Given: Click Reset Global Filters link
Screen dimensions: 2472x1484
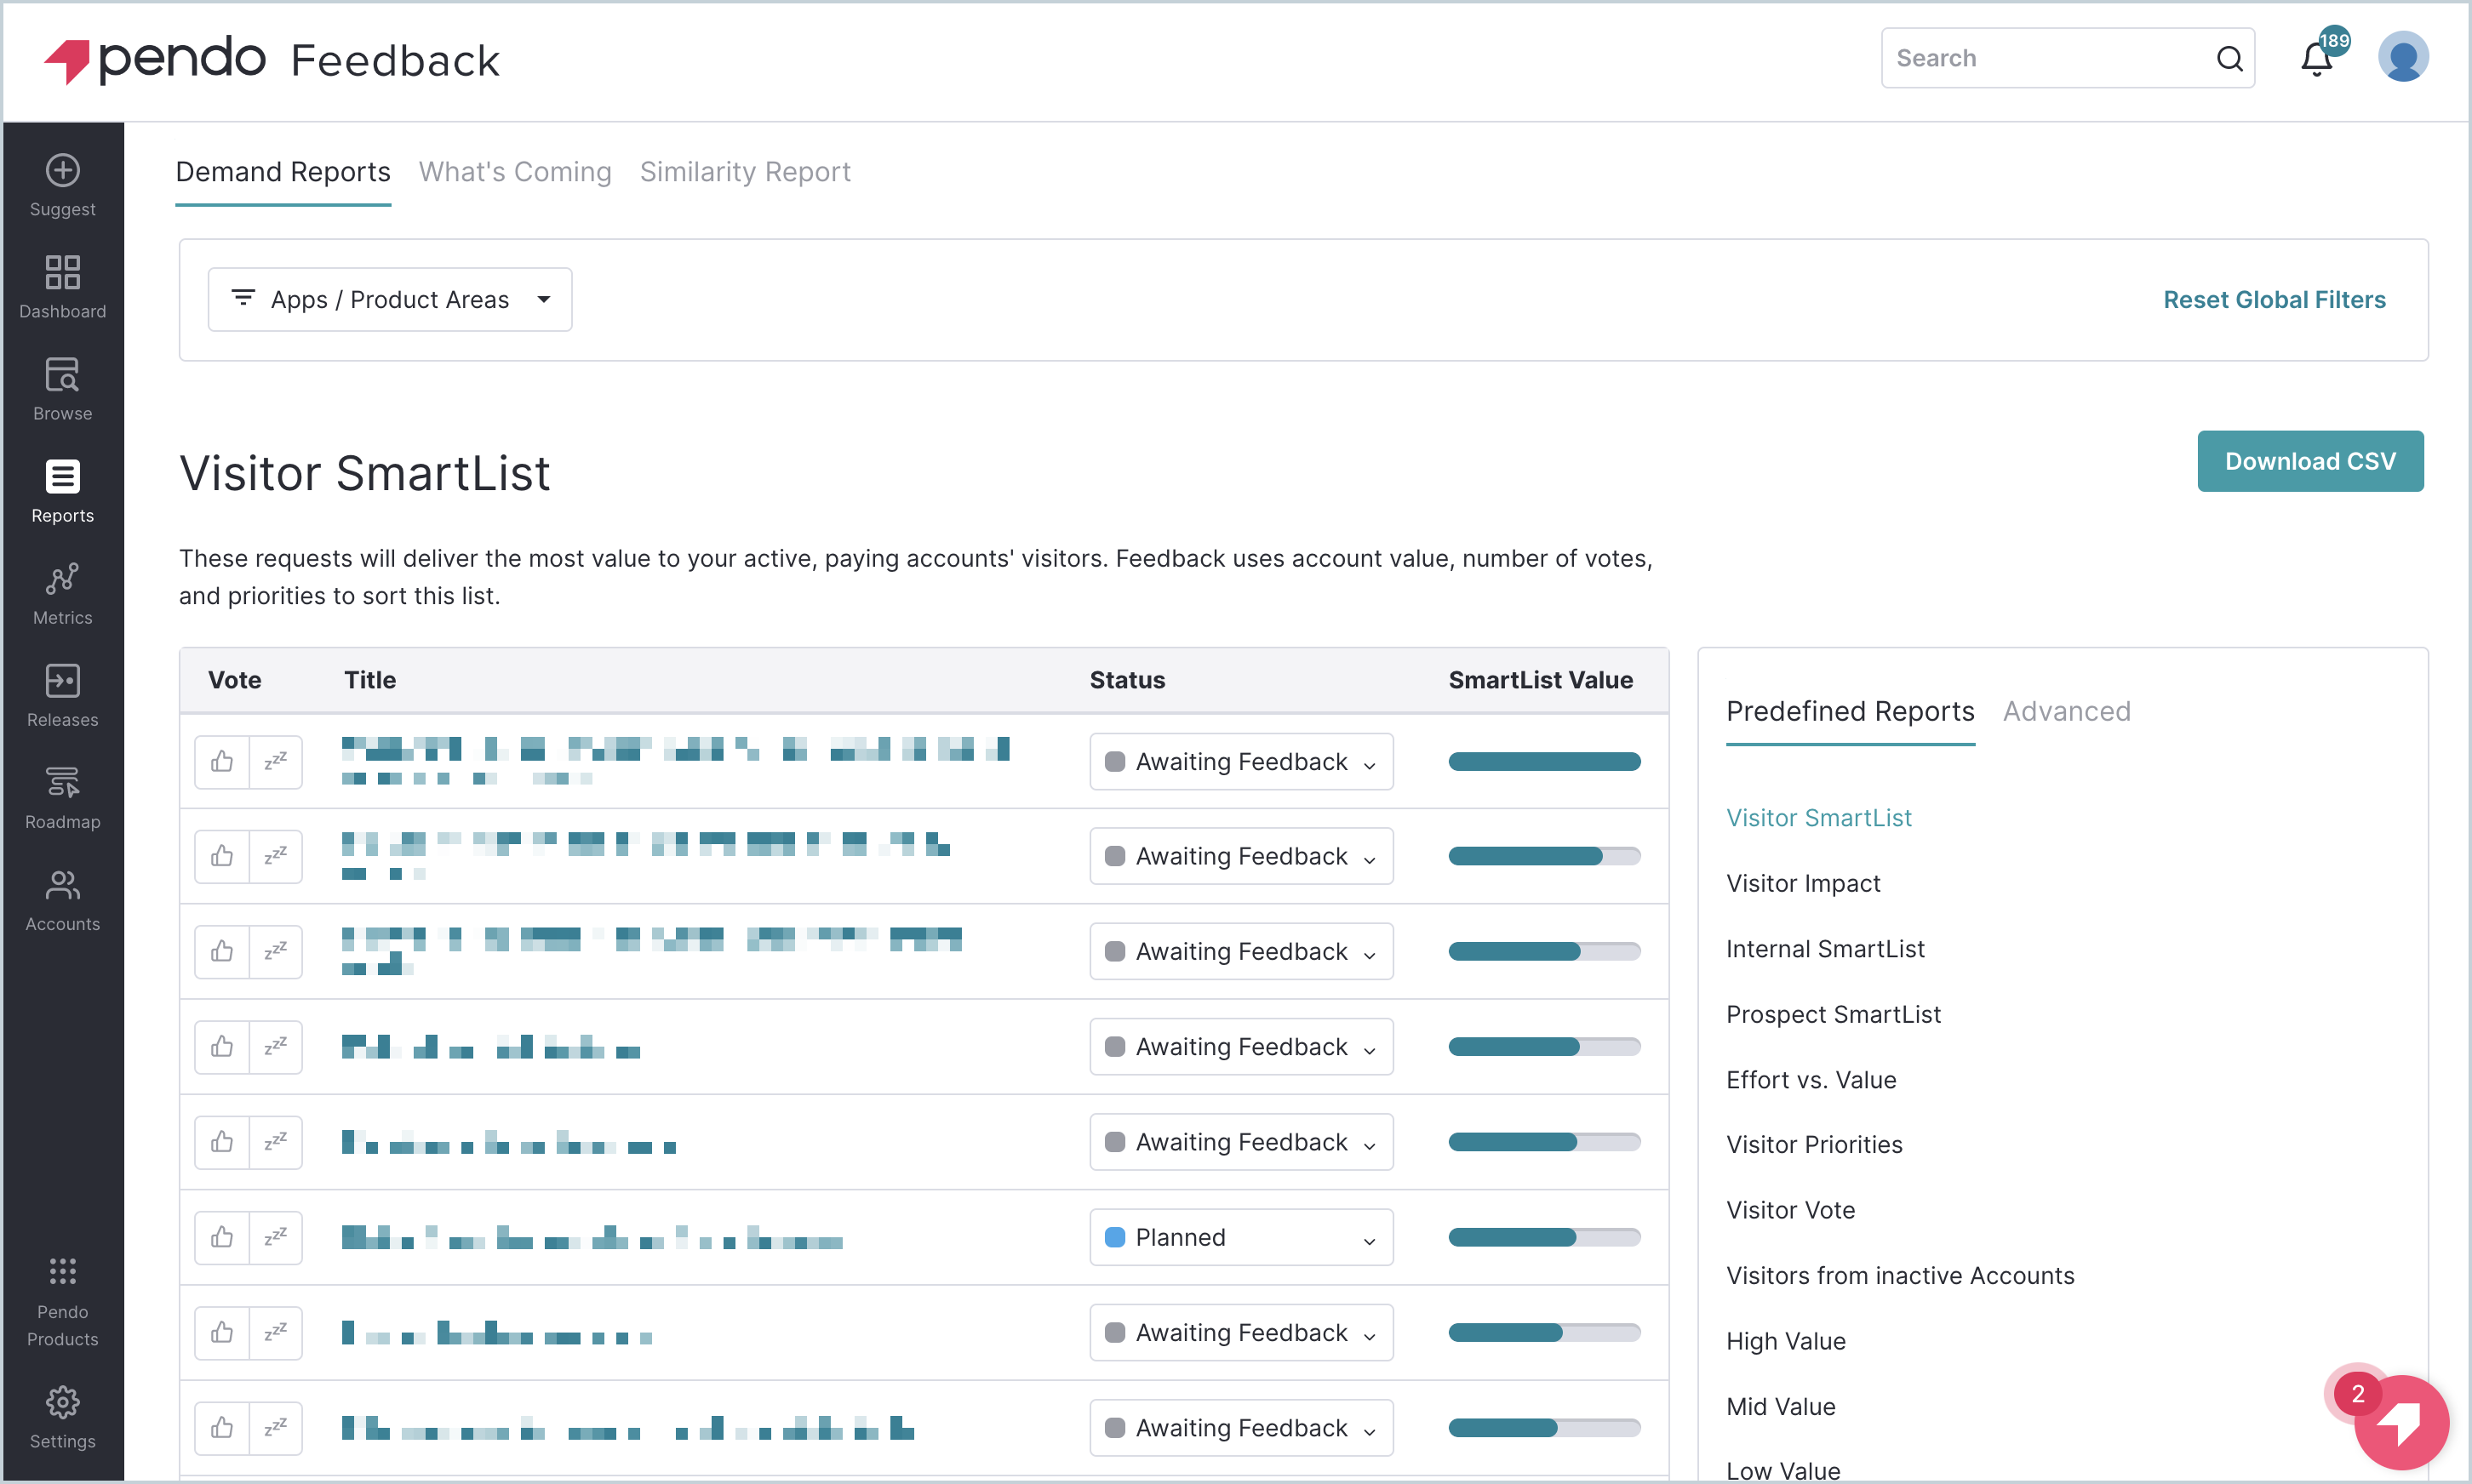Looking at the screenshot, I should tap(2274, 299).
